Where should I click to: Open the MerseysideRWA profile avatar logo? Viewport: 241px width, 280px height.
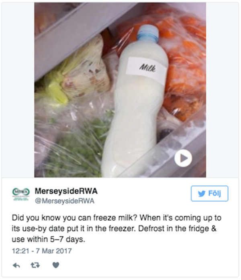(x=21, y=194)
